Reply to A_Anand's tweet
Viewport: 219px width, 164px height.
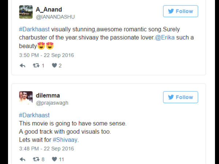22,66
